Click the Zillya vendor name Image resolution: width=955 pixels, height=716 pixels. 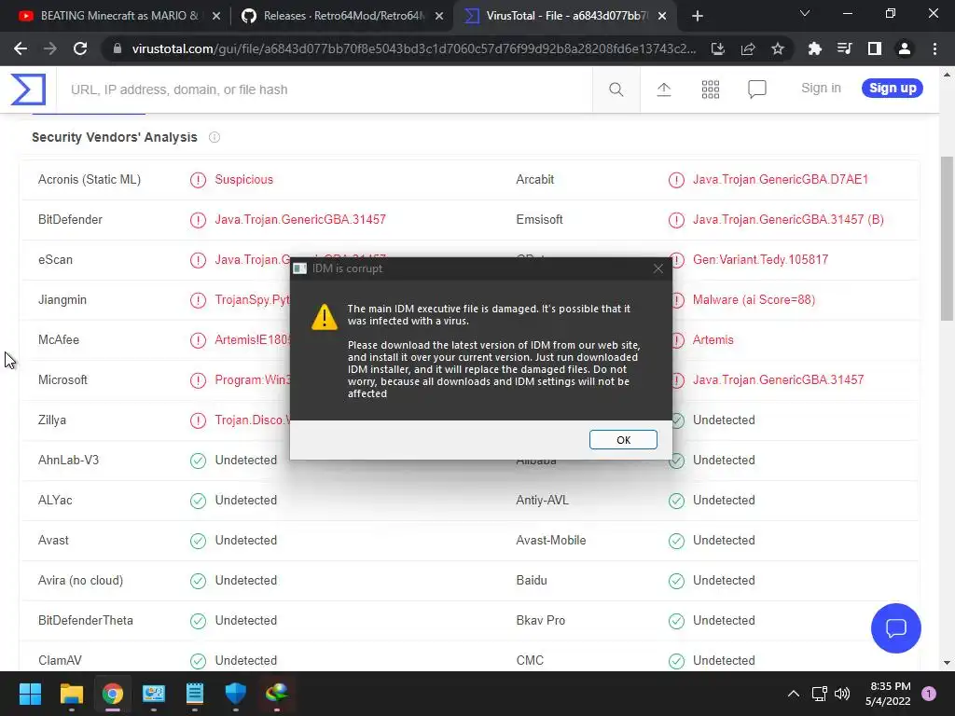point(52,420)
